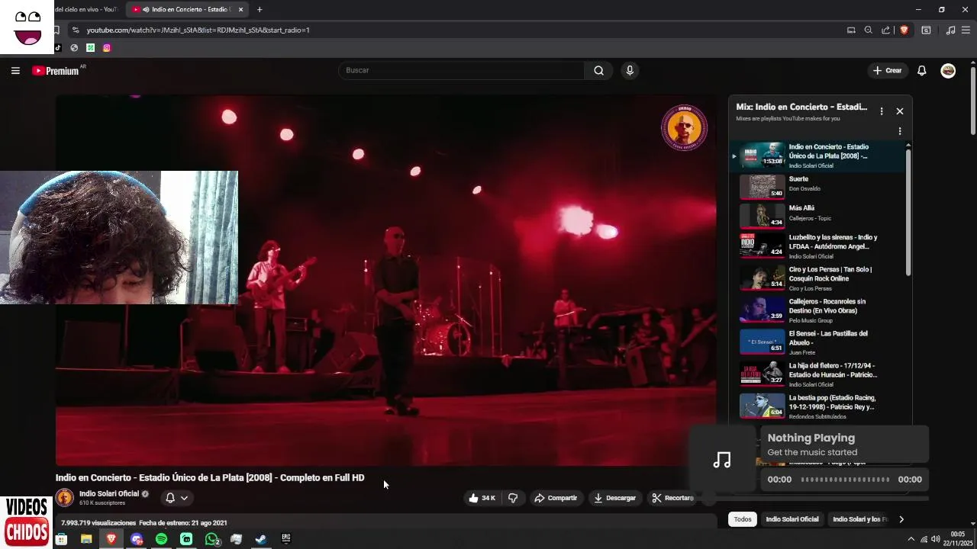The width and height of the screenshot is (977, 549).
Task: Share the video via Compartir
Action: pos(556,498)
